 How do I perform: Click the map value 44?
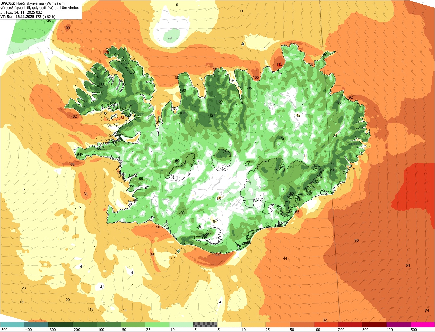pos(285,258)
